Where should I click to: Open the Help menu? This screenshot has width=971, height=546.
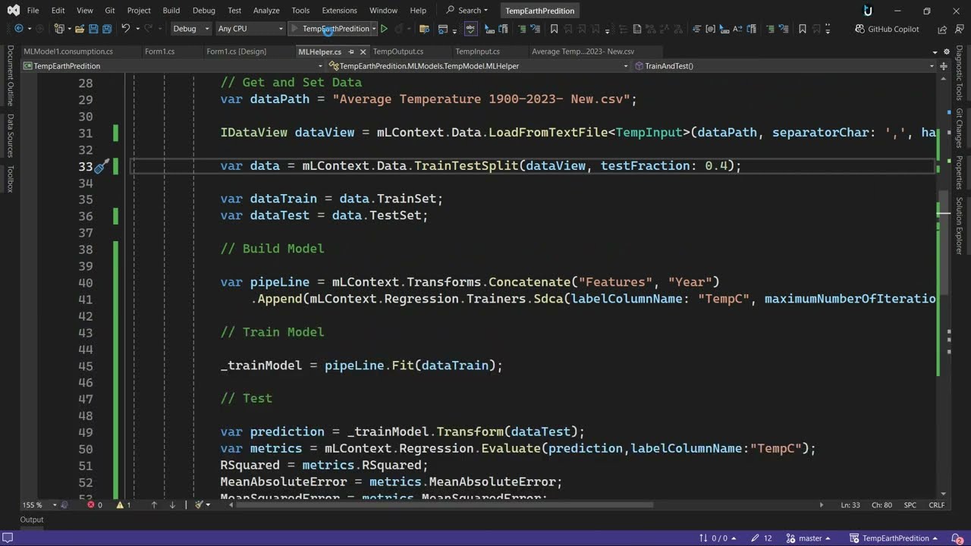(x=418, y=11)
